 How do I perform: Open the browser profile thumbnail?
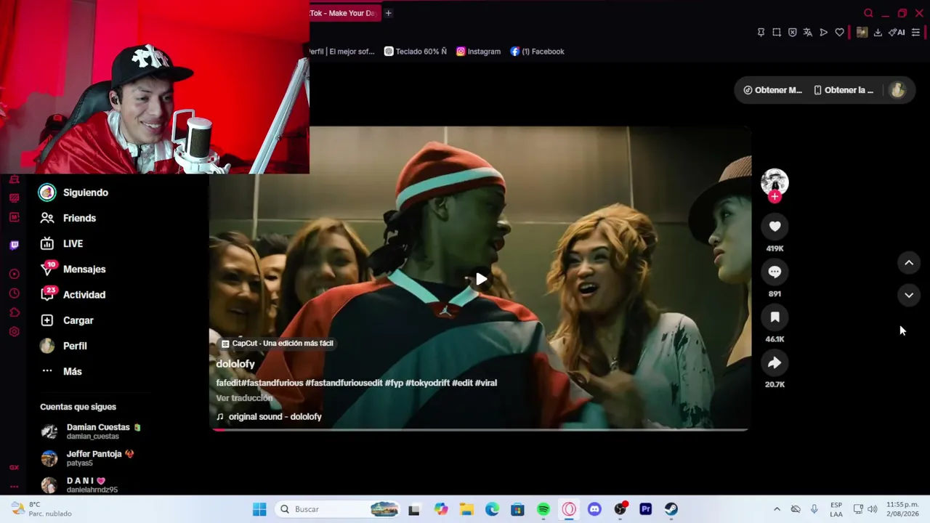tap(862, 33)
